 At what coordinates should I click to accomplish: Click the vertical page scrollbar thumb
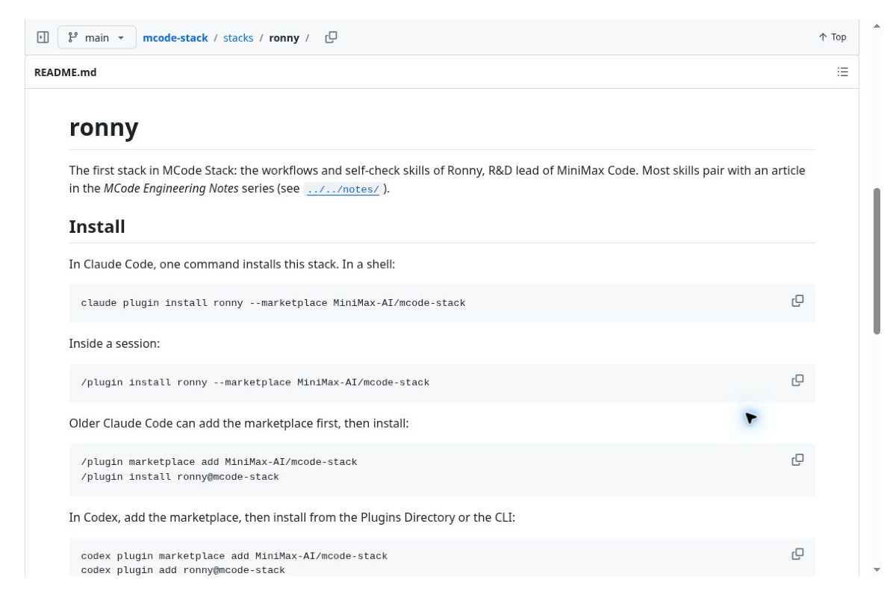click(877, 261)
